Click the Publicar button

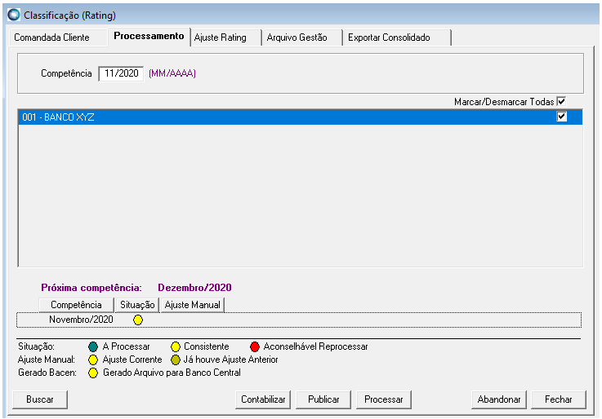tap(323, 399)
